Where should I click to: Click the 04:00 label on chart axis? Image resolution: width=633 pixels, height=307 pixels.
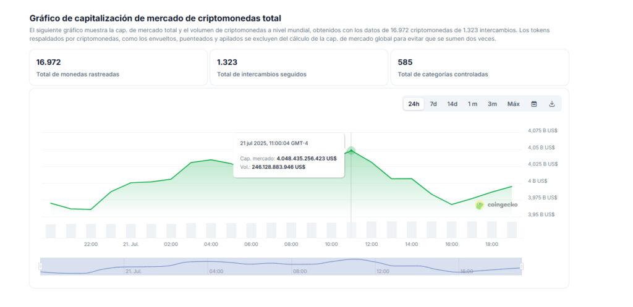click(211, 244)
